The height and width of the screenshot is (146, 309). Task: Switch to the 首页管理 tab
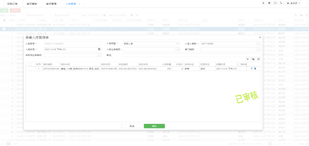(x=52, y=4)
